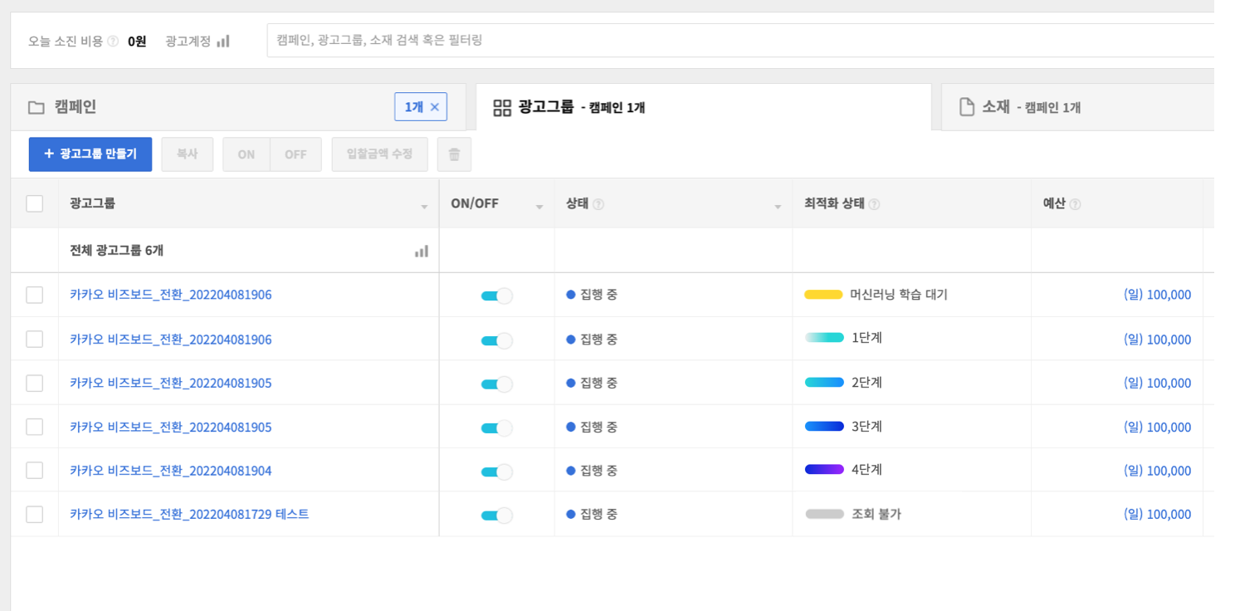
Task: Click help icon beside 최적화 상태 header
Action: [874, 204]
